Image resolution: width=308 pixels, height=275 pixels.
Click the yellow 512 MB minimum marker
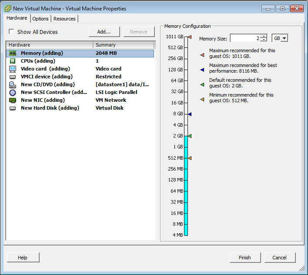(x=190, y=158)
